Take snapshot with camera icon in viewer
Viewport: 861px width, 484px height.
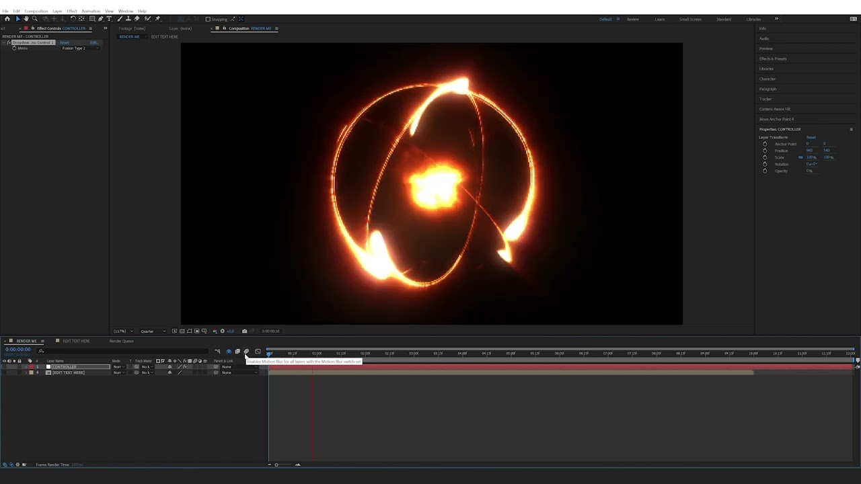click(244, 331)
